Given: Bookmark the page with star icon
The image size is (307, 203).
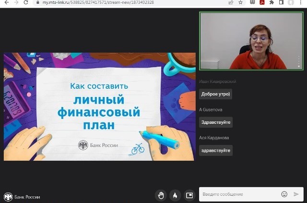Looking at the screenshot, I should click(240, 2).
